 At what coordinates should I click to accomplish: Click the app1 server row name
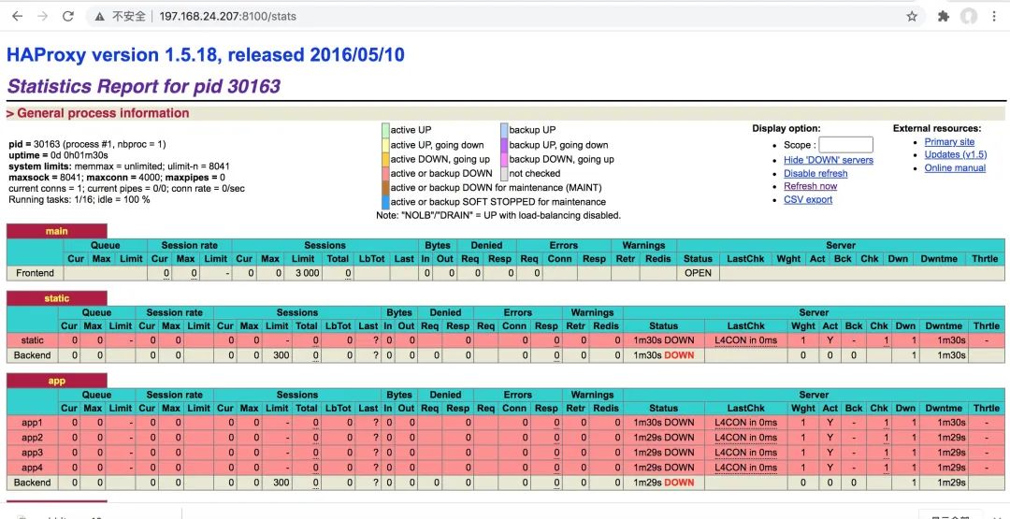pyautogui.click(x=32, y=423)
